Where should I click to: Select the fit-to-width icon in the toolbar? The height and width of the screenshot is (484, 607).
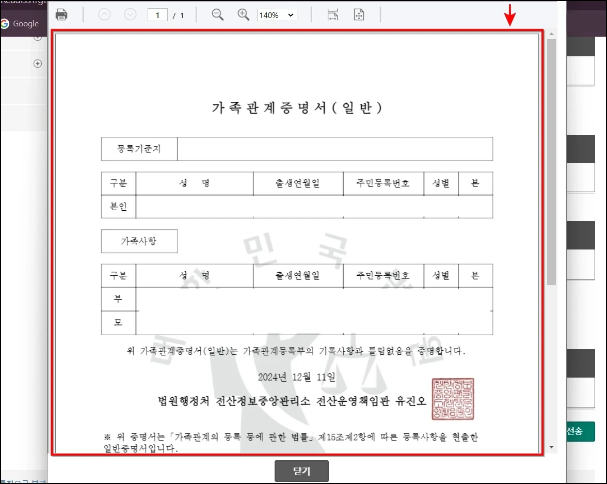(x=332, y=14)
